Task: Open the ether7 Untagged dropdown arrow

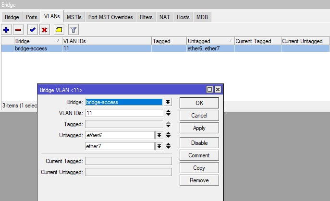Action: (x=159, y=146)
